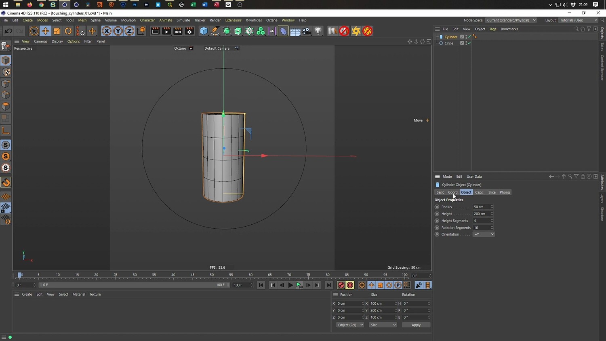Click the Apply button
The image size is (606, 341).
416,325
